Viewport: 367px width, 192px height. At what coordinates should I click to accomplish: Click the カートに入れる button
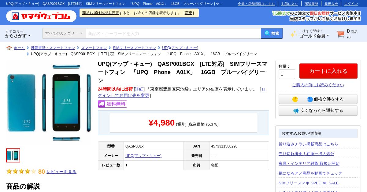pyautogui.click(x=328, y=71)
